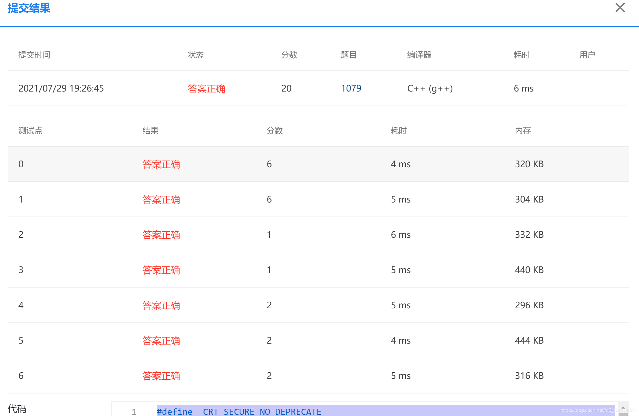
Task: Click the code editor scroll up arrow
Action: point(623,408)
